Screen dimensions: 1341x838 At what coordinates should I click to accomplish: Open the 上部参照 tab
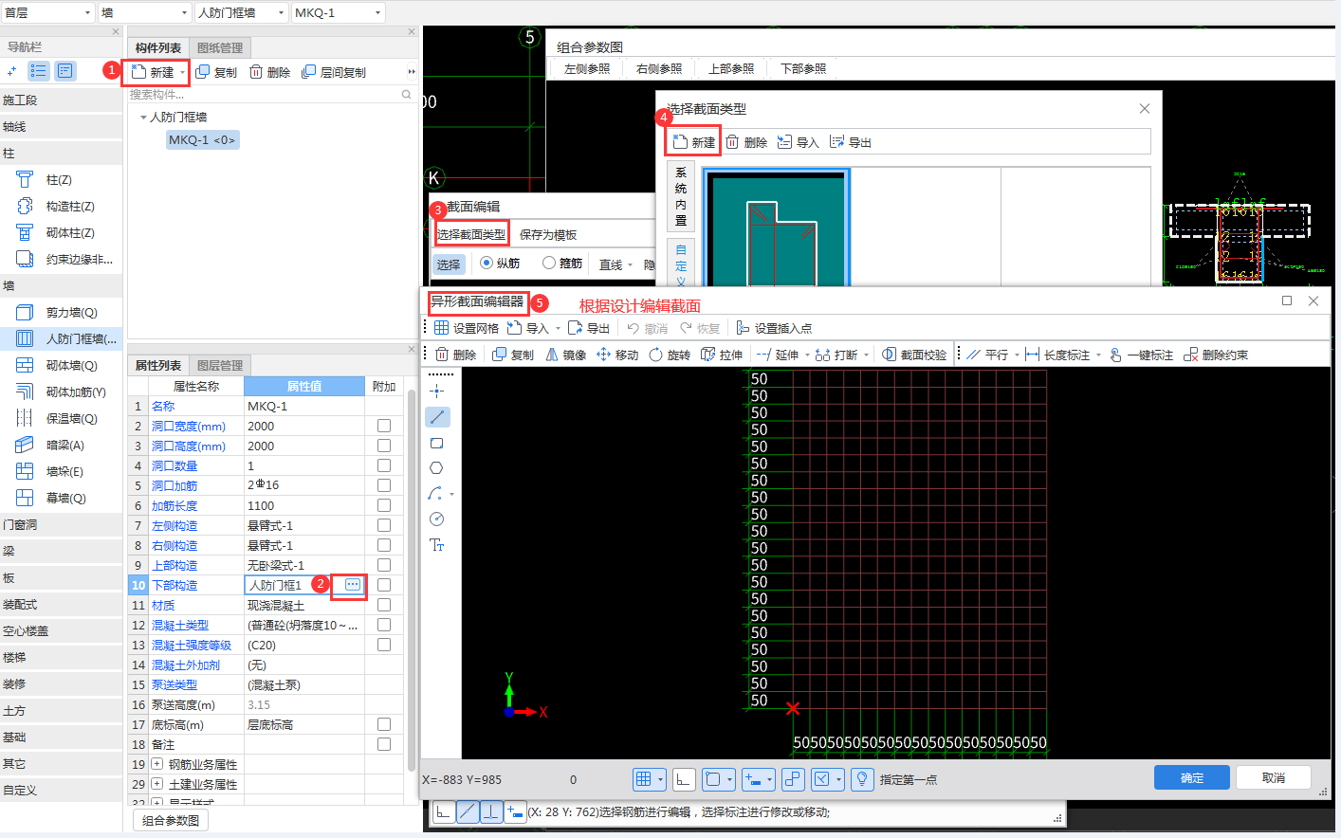pos(731,69)
